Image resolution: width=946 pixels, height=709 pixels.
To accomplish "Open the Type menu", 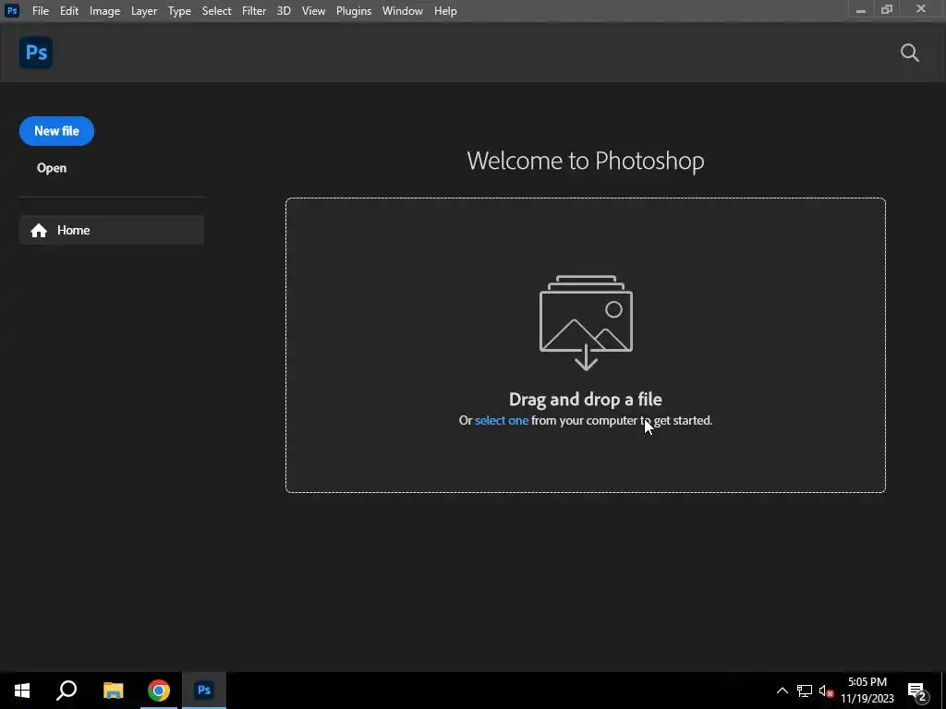I will [179, 11].
